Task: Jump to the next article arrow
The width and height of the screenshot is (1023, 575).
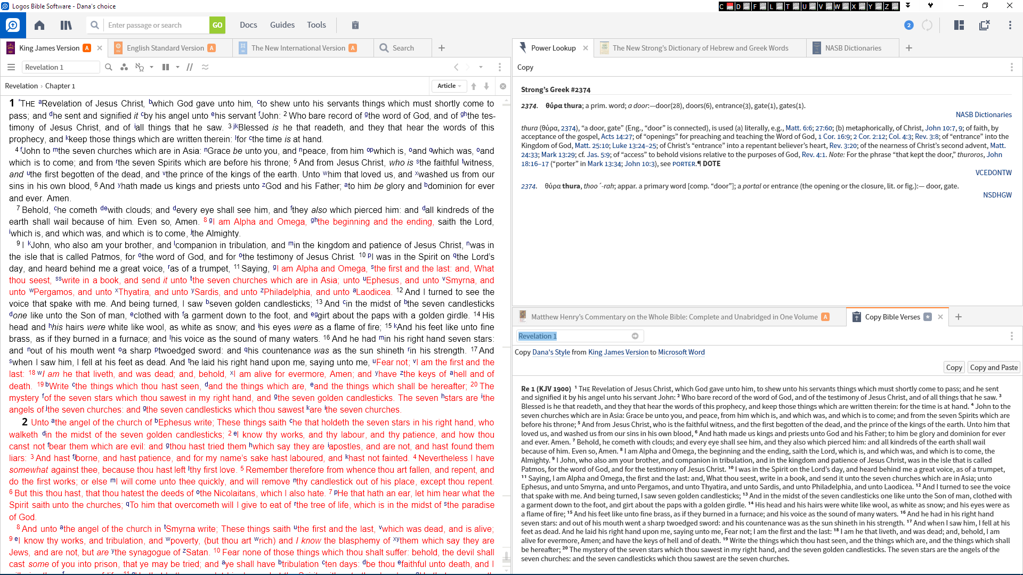Action: pyautogui.click(x=486, y=86)
